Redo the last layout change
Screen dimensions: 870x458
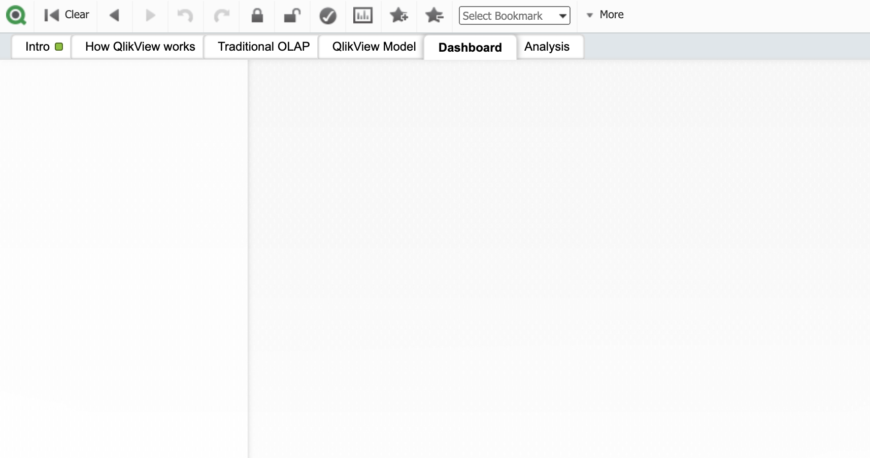click(x=221, y=15)
